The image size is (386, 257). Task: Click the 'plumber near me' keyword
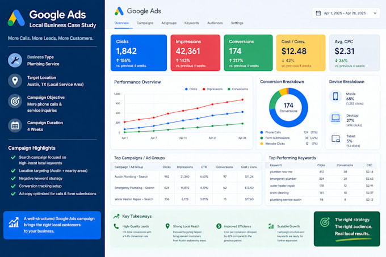pos(281,172)
